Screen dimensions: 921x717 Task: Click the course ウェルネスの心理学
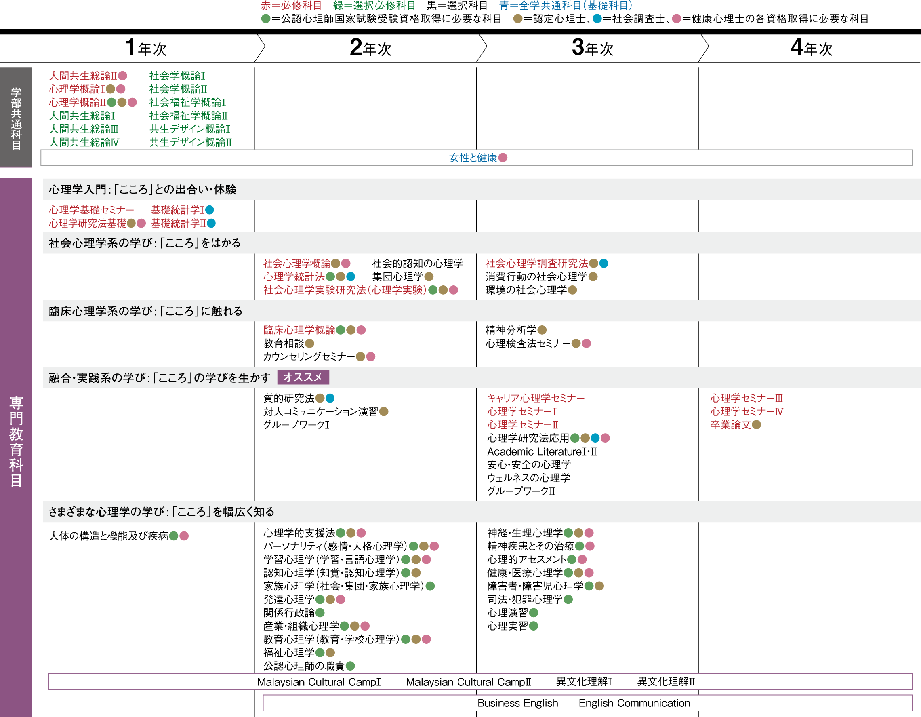(x=528, y=478)
